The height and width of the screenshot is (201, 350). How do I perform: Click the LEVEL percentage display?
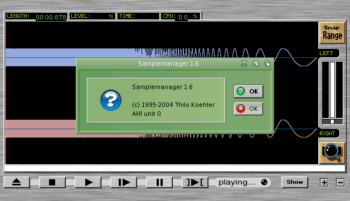93,16
